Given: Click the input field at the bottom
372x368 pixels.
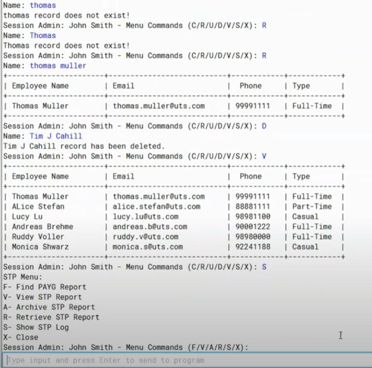Looking at the screenshot, I should 186,360.
